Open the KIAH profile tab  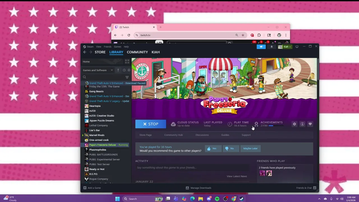pos(156,52)
